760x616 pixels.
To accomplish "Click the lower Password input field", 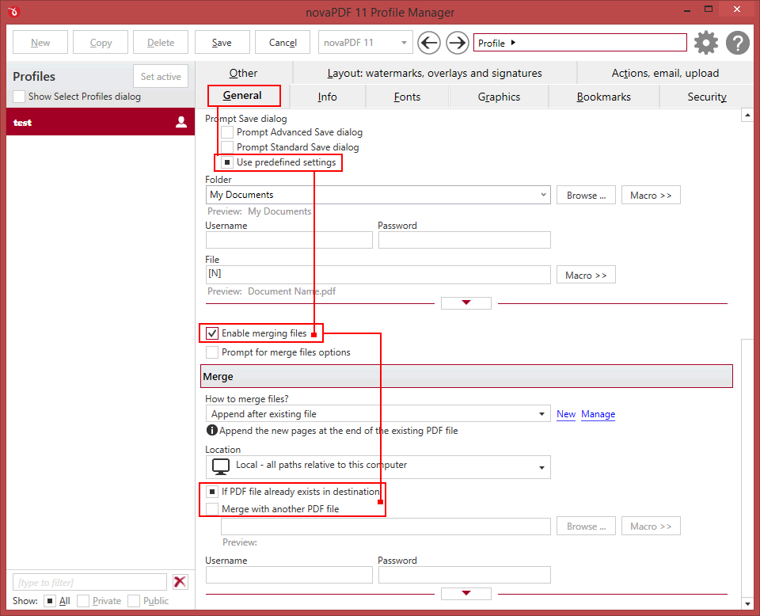I will [465, 575].
